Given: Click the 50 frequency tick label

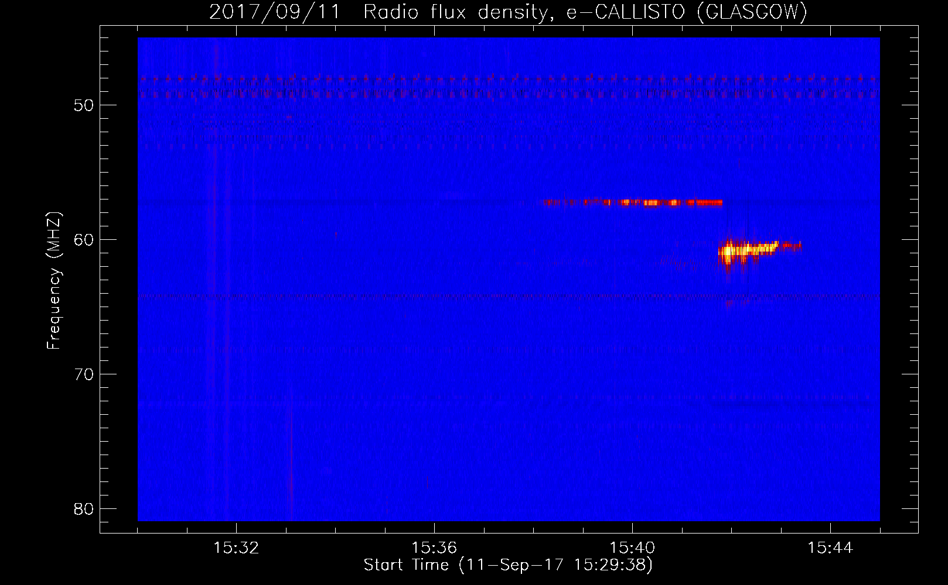Looking at the screenshot, I should click(84, 105).
